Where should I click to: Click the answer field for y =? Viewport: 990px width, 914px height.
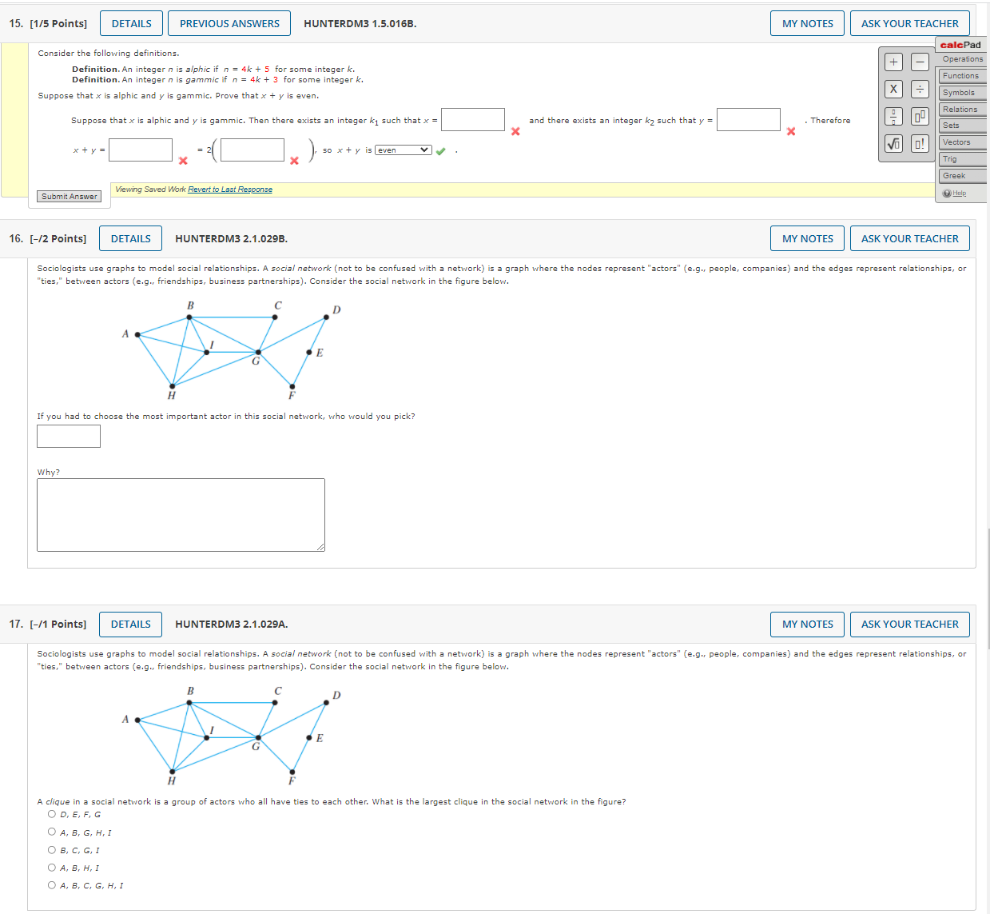coord(749,119)
